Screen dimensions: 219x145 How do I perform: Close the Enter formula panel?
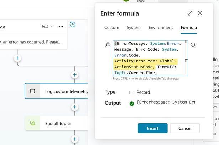point(200,13)
